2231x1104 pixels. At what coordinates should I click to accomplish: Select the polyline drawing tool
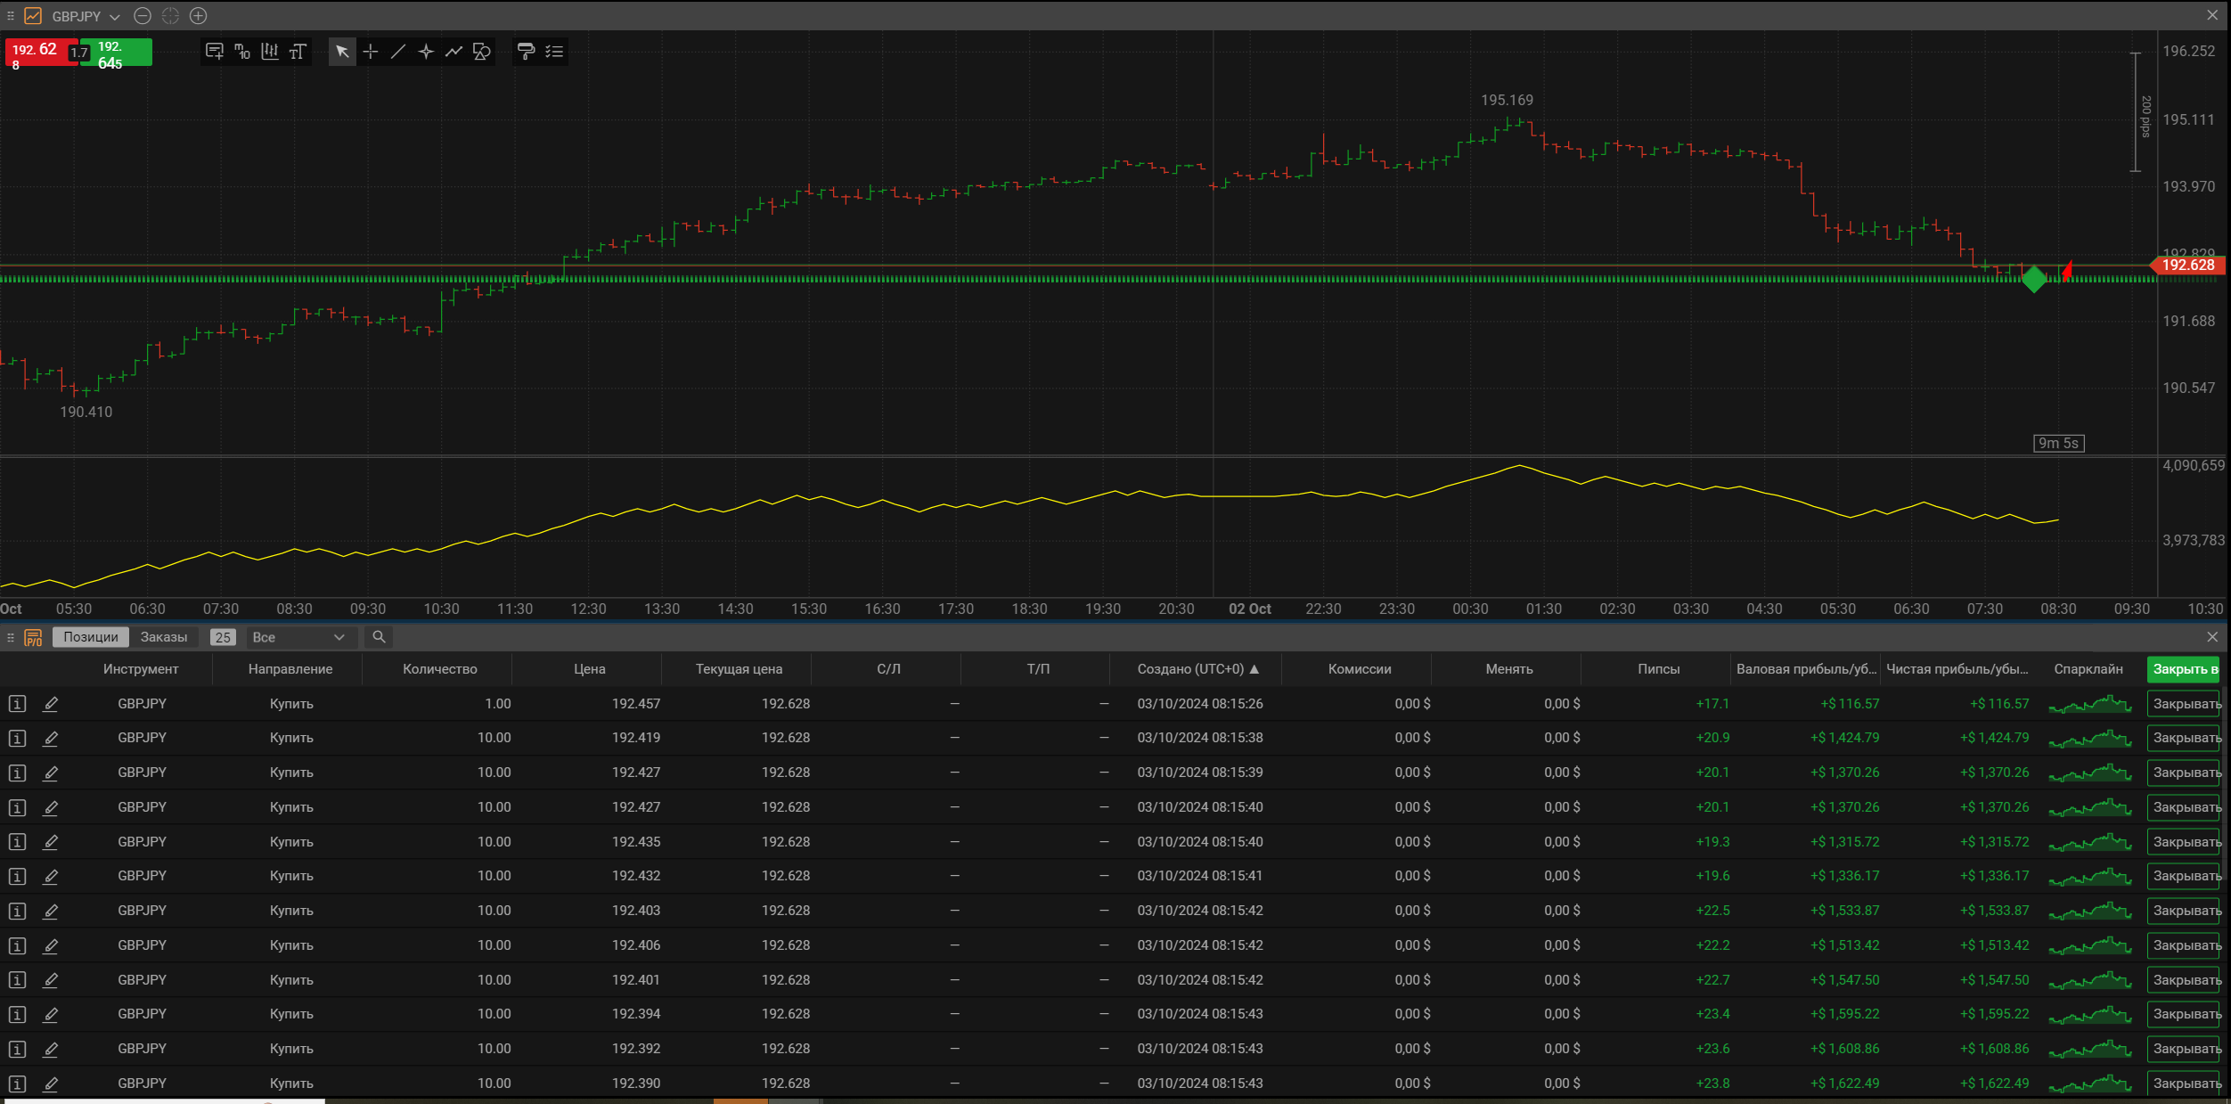click(x=454, y=52)
